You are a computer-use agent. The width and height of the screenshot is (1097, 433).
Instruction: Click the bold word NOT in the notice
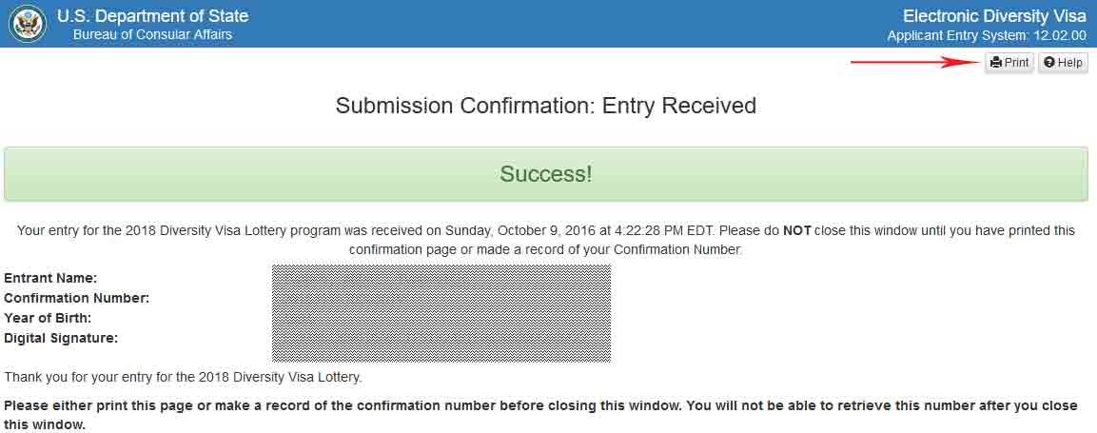797,230
